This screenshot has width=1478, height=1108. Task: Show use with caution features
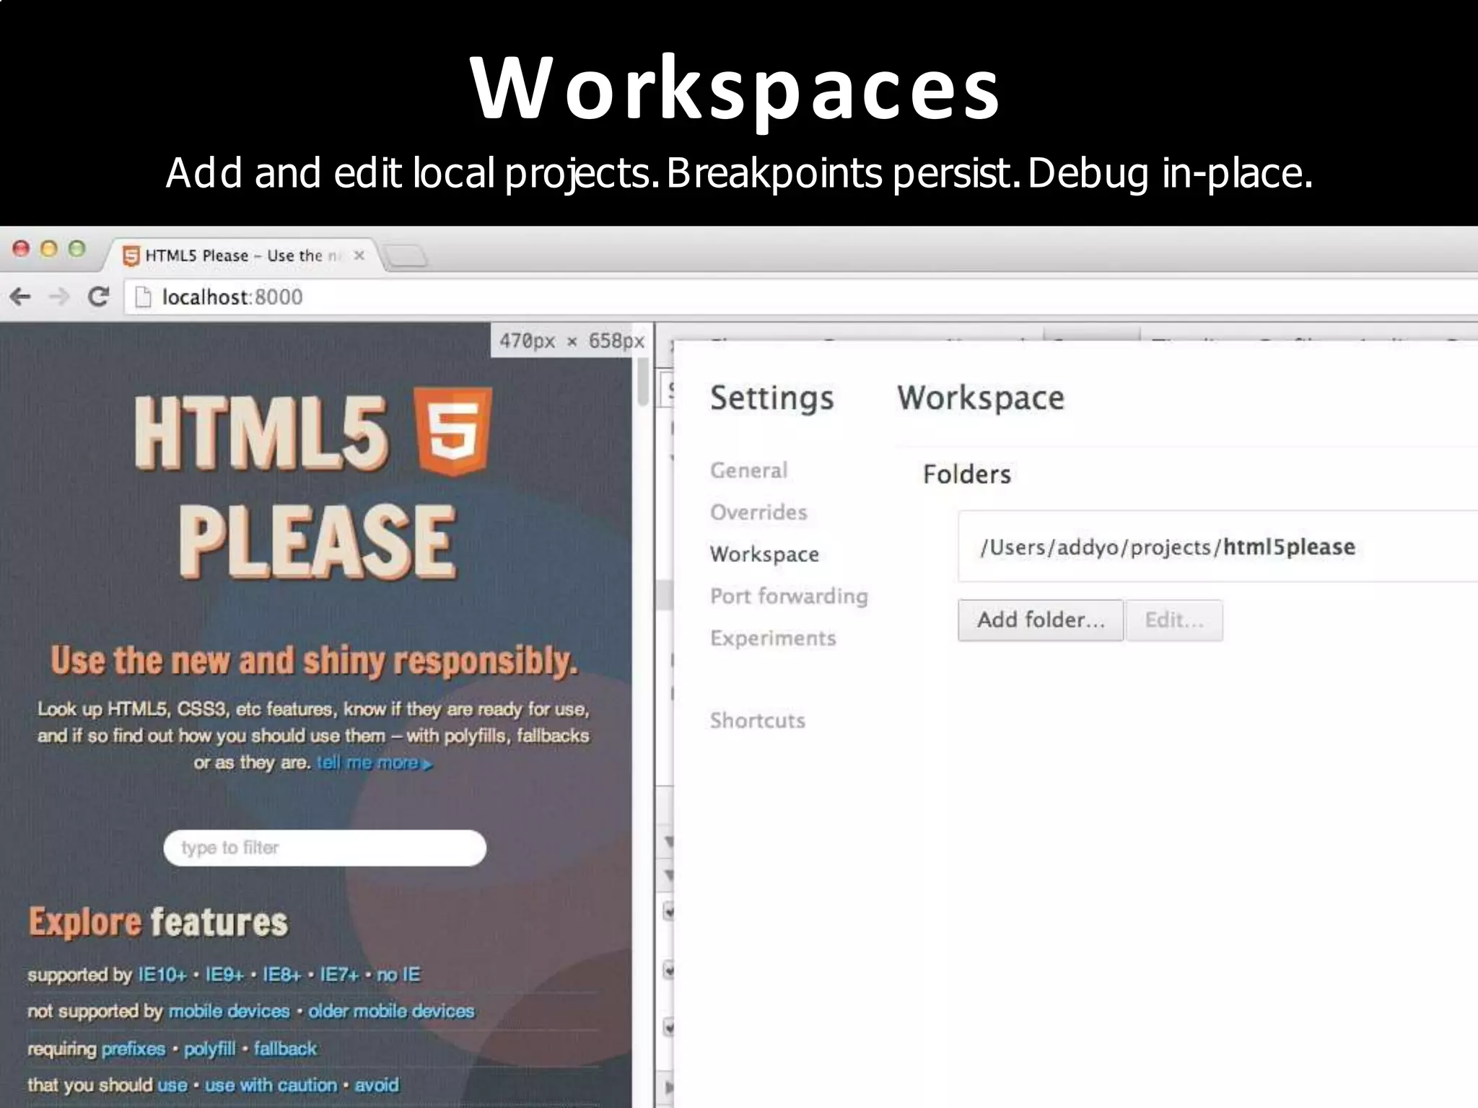(x=271, y=1086)
